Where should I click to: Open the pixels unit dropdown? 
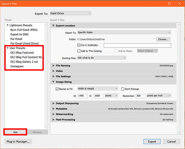(112, 96)
